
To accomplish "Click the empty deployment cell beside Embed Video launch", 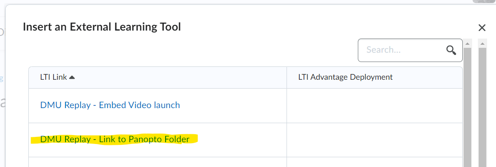I will click(x=375, y=105).
